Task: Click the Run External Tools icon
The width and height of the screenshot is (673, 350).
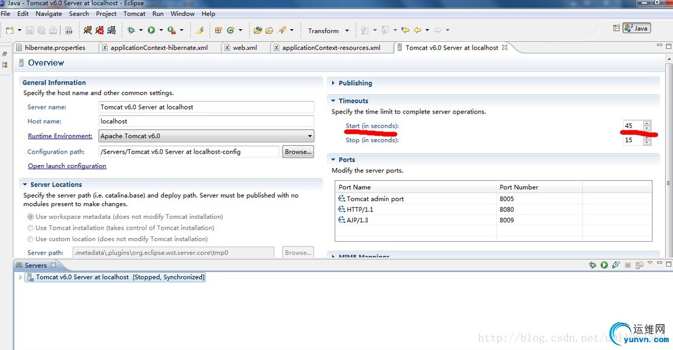Action: [171, 30]
